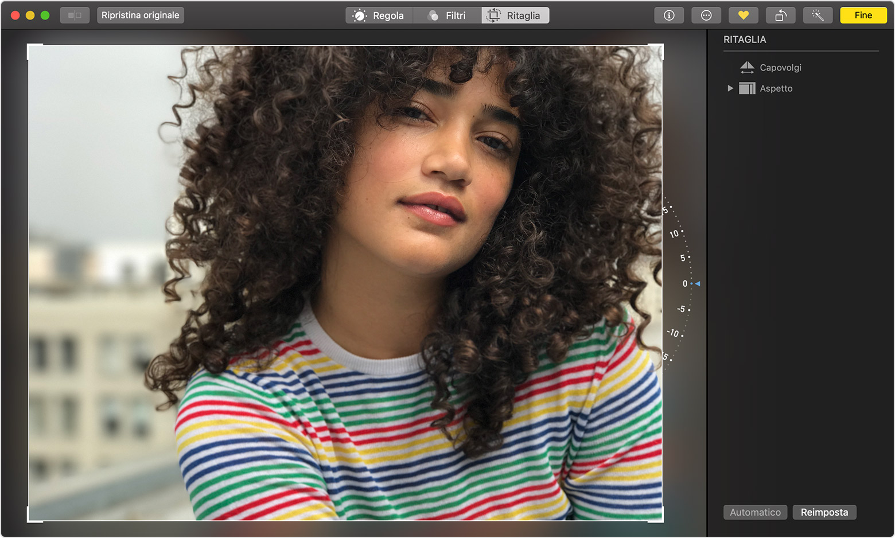Viewport: 895px width, 538px height.
Task: Select the Ritaglia tab
Action: tap(515, 15)
